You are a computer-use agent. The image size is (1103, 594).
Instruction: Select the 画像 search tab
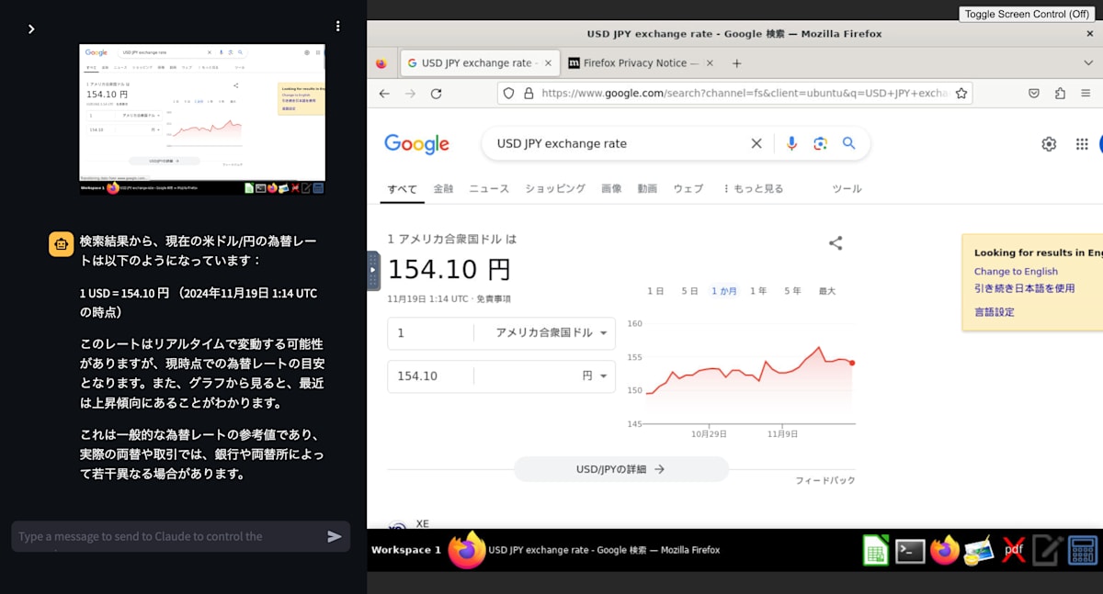pos(611,189)
